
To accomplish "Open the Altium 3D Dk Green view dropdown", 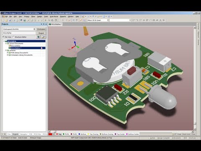I will [x=108, y=20].
